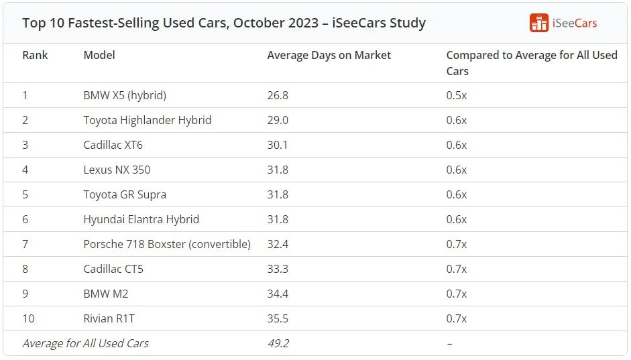Click the Cadillac CT5 model cell

pyautogui.click(x=113, y=269)
